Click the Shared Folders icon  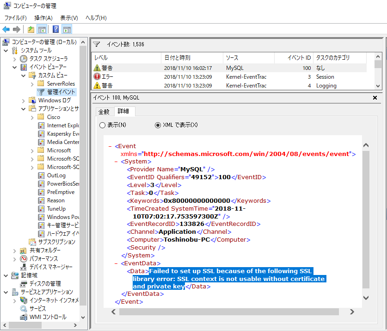click(x=23, y=250)
